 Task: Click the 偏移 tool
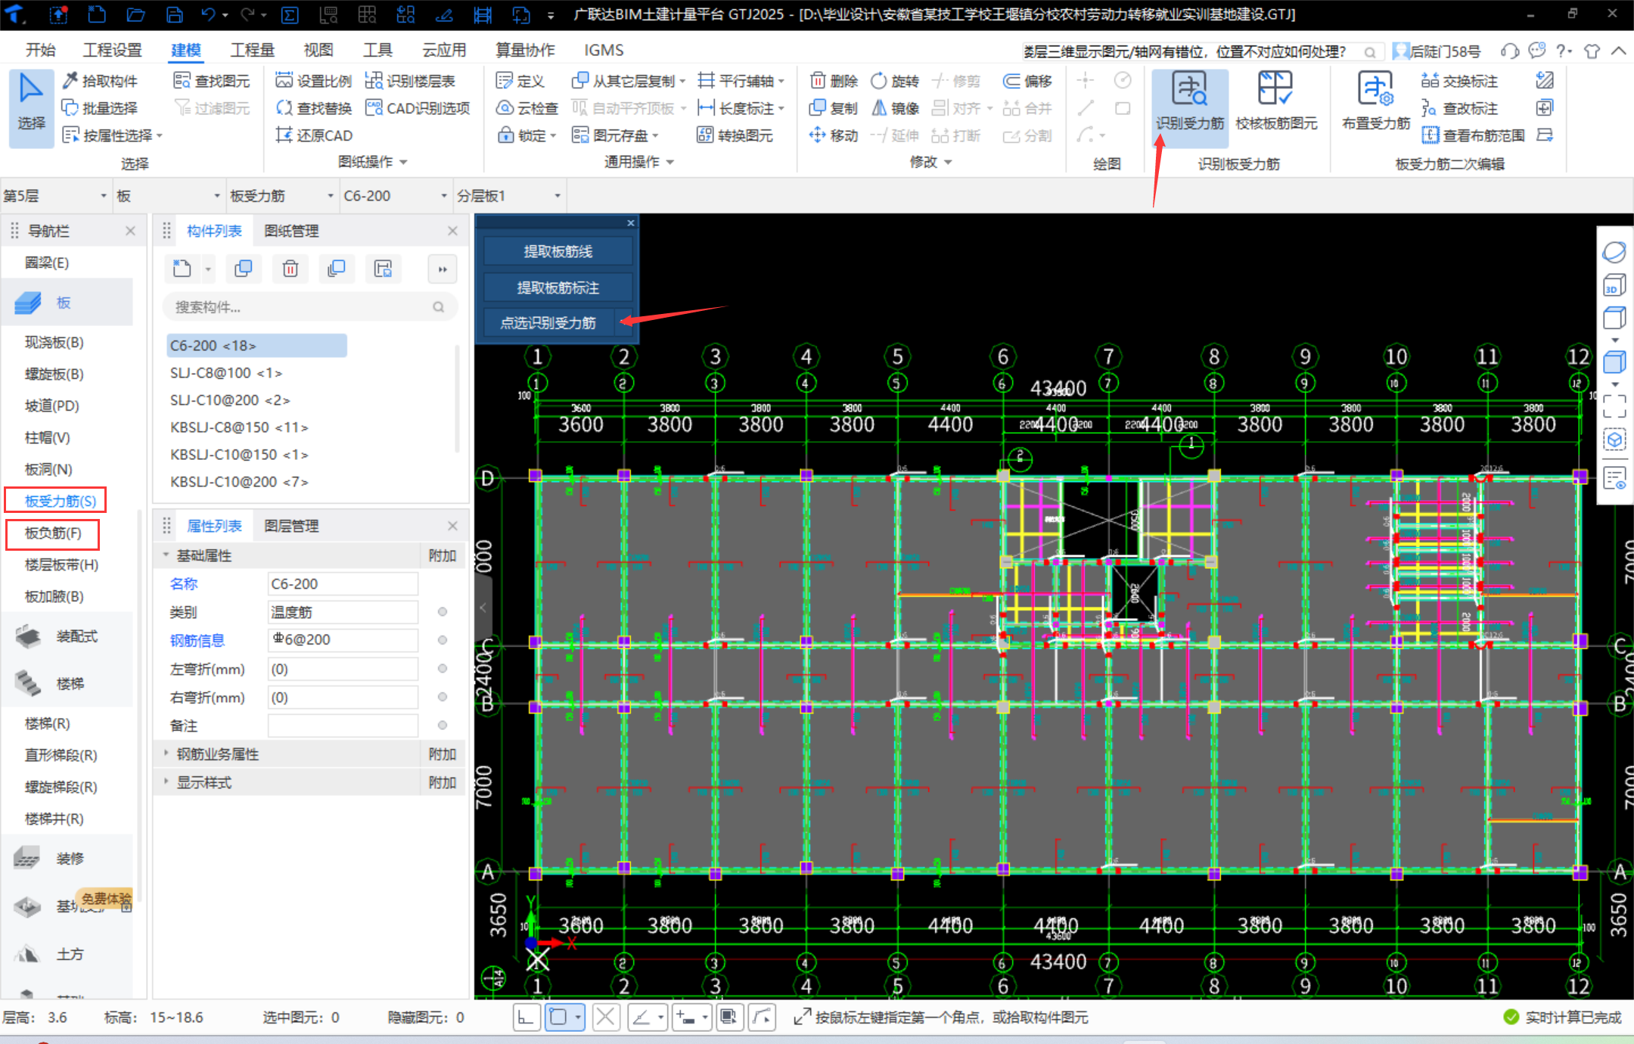1027,81
